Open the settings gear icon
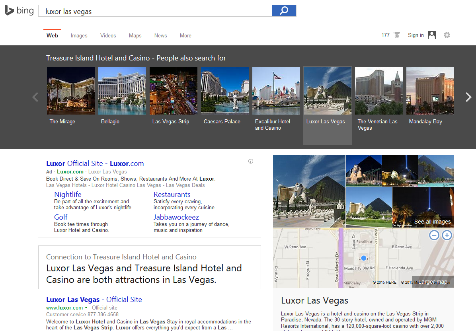The height and width of the screenshot is (331, 476). coord(447,35)
